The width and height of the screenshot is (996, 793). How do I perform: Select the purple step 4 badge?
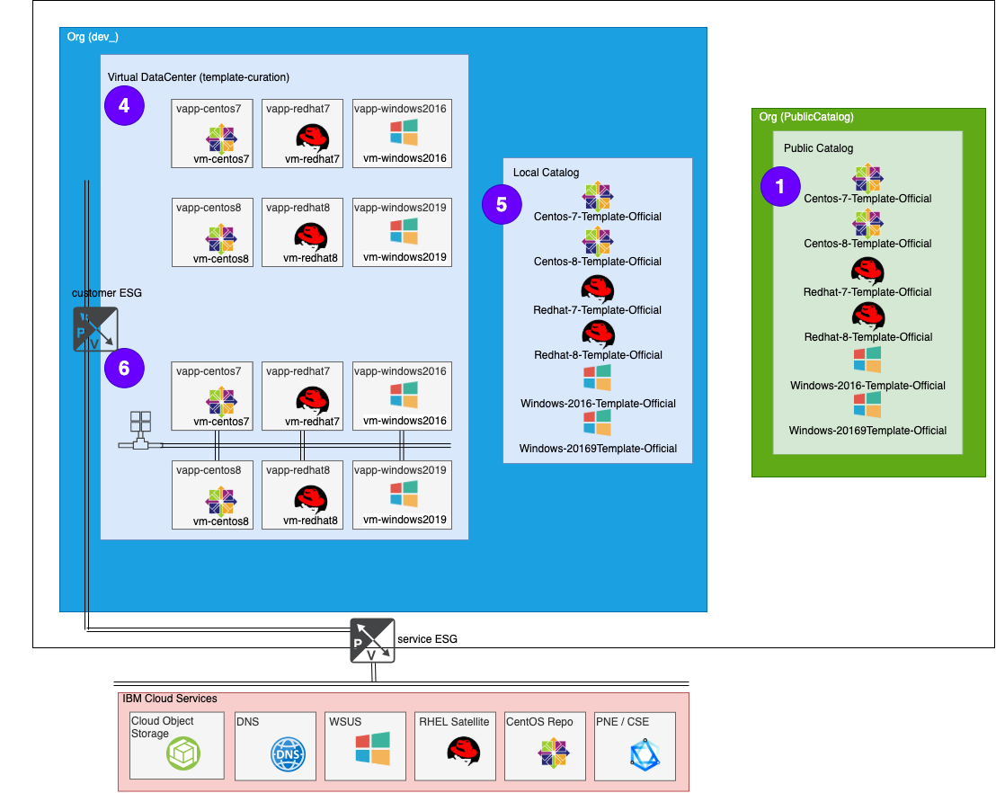tap(124, 106)
